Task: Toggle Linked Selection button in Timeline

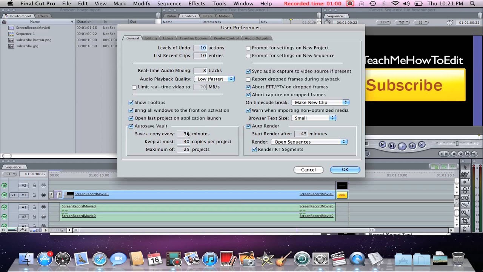Action: 444,167
